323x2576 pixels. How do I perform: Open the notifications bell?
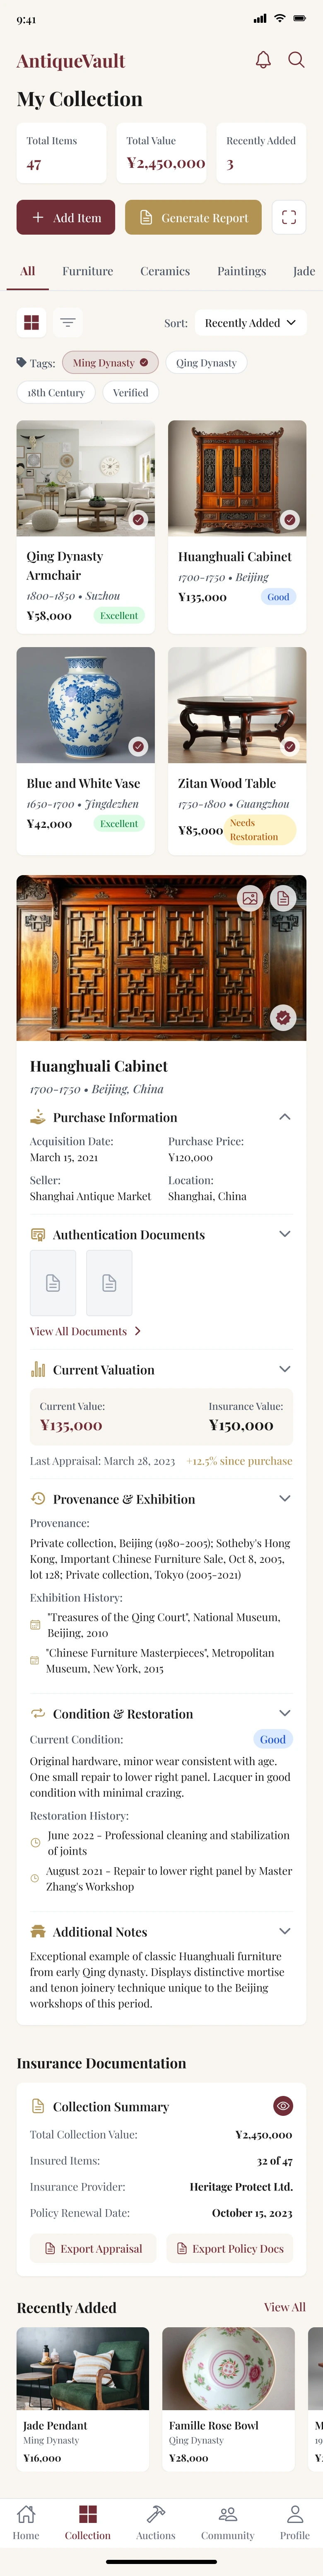click(263, 60)
